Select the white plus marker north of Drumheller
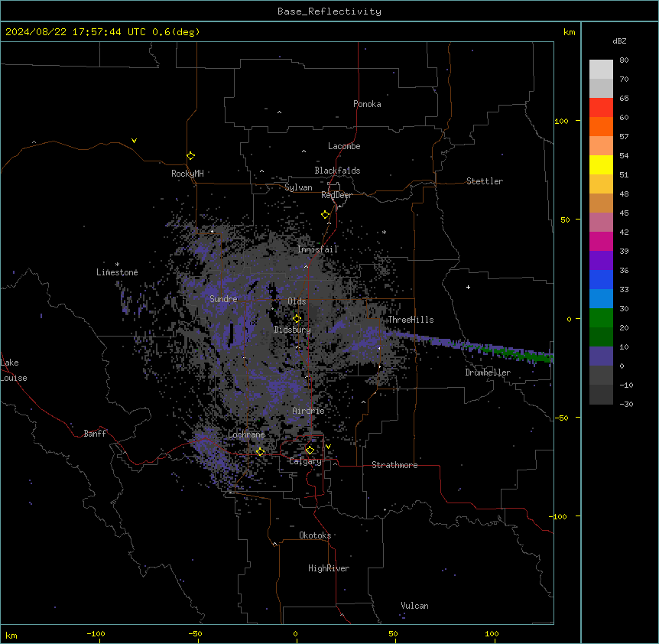This screenshot has width=659, height=644. point(468,287)
